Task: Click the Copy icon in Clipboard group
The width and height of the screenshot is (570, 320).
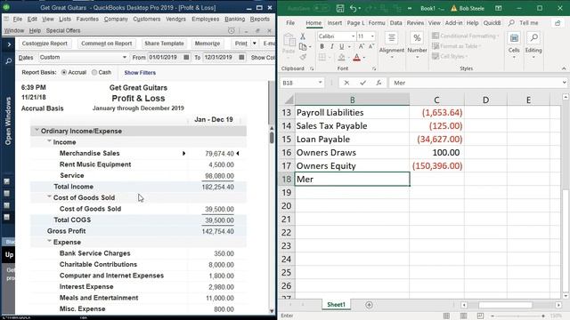Action: coord(303,47)
